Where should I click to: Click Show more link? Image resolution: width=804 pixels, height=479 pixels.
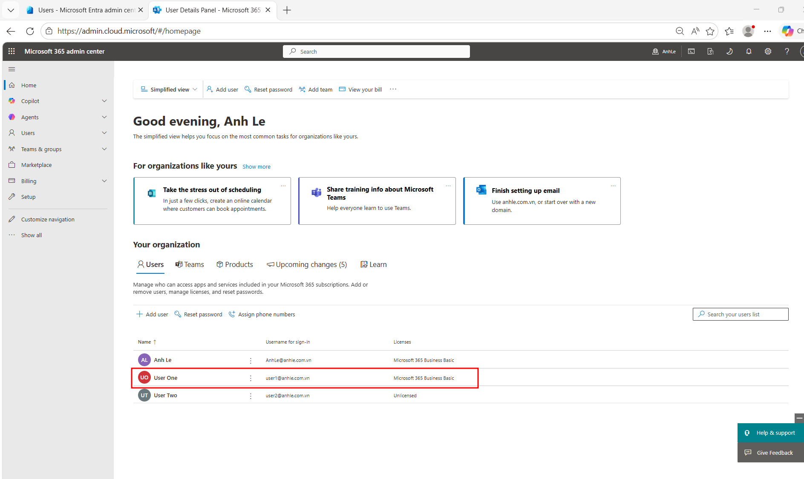(256, 166)
